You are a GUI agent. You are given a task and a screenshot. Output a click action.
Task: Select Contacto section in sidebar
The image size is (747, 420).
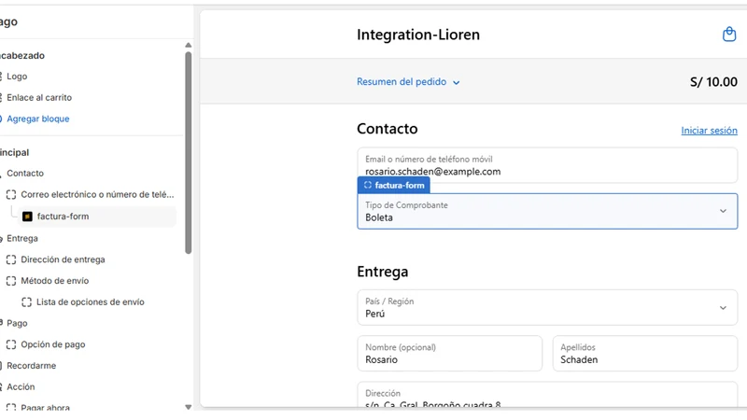tap(25, 174)
